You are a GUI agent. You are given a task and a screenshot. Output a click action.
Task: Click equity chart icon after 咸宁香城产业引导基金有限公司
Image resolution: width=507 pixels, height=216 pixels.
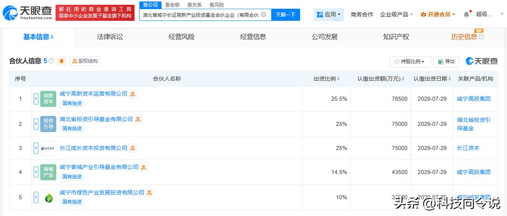[144, 167]
